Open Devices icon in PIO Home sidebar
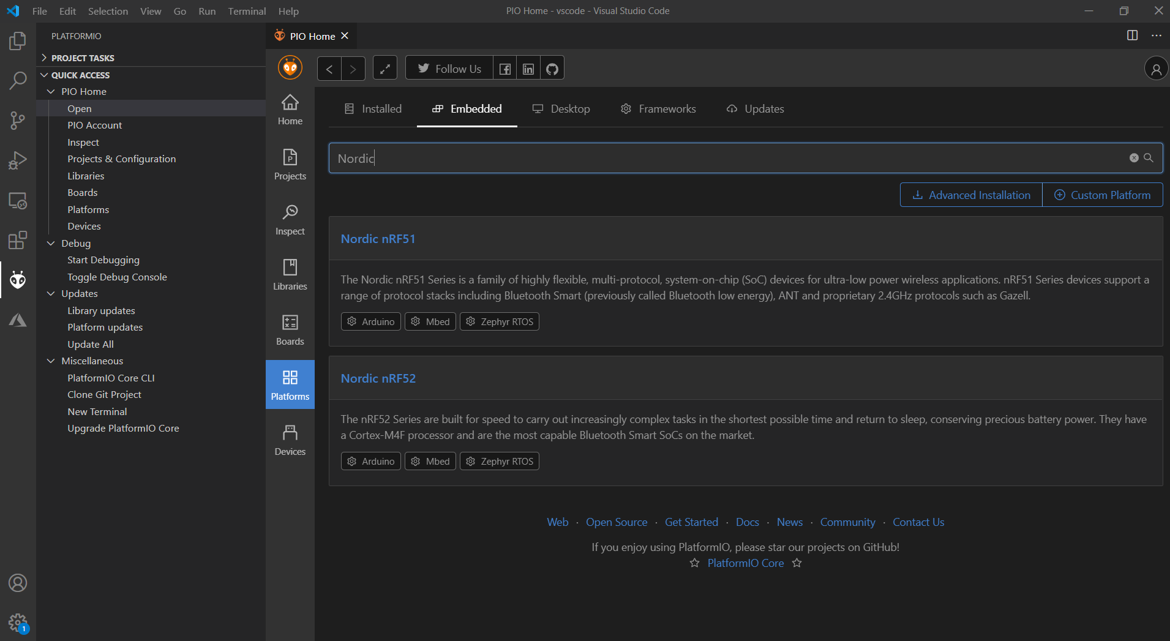The width and height of the screenshot is (1170, 641). coord(290,440)
